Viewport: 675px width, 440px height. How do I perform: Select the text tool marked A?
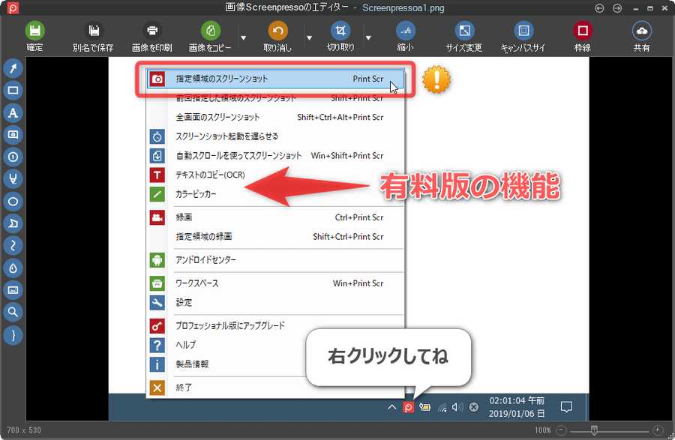coord(13,112)
